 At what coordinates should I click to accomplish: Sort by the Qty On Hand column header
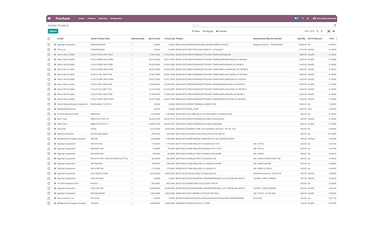point(154,38)
